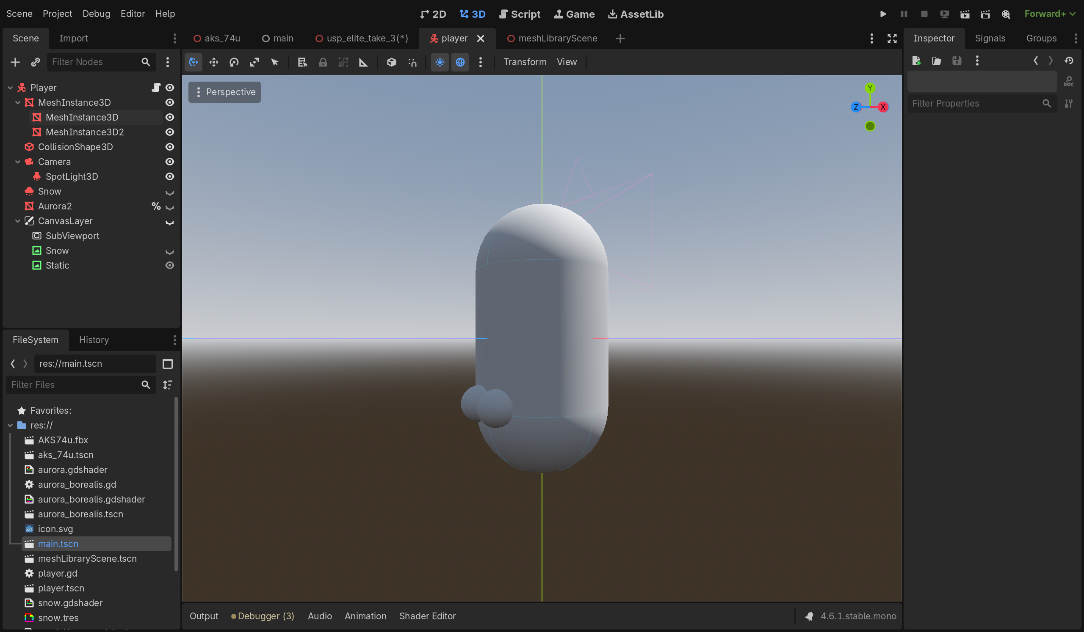Viewport: 1084px width, 632px height.
Task: Toggle the ruler mode tool
Action: click(363, 62)
